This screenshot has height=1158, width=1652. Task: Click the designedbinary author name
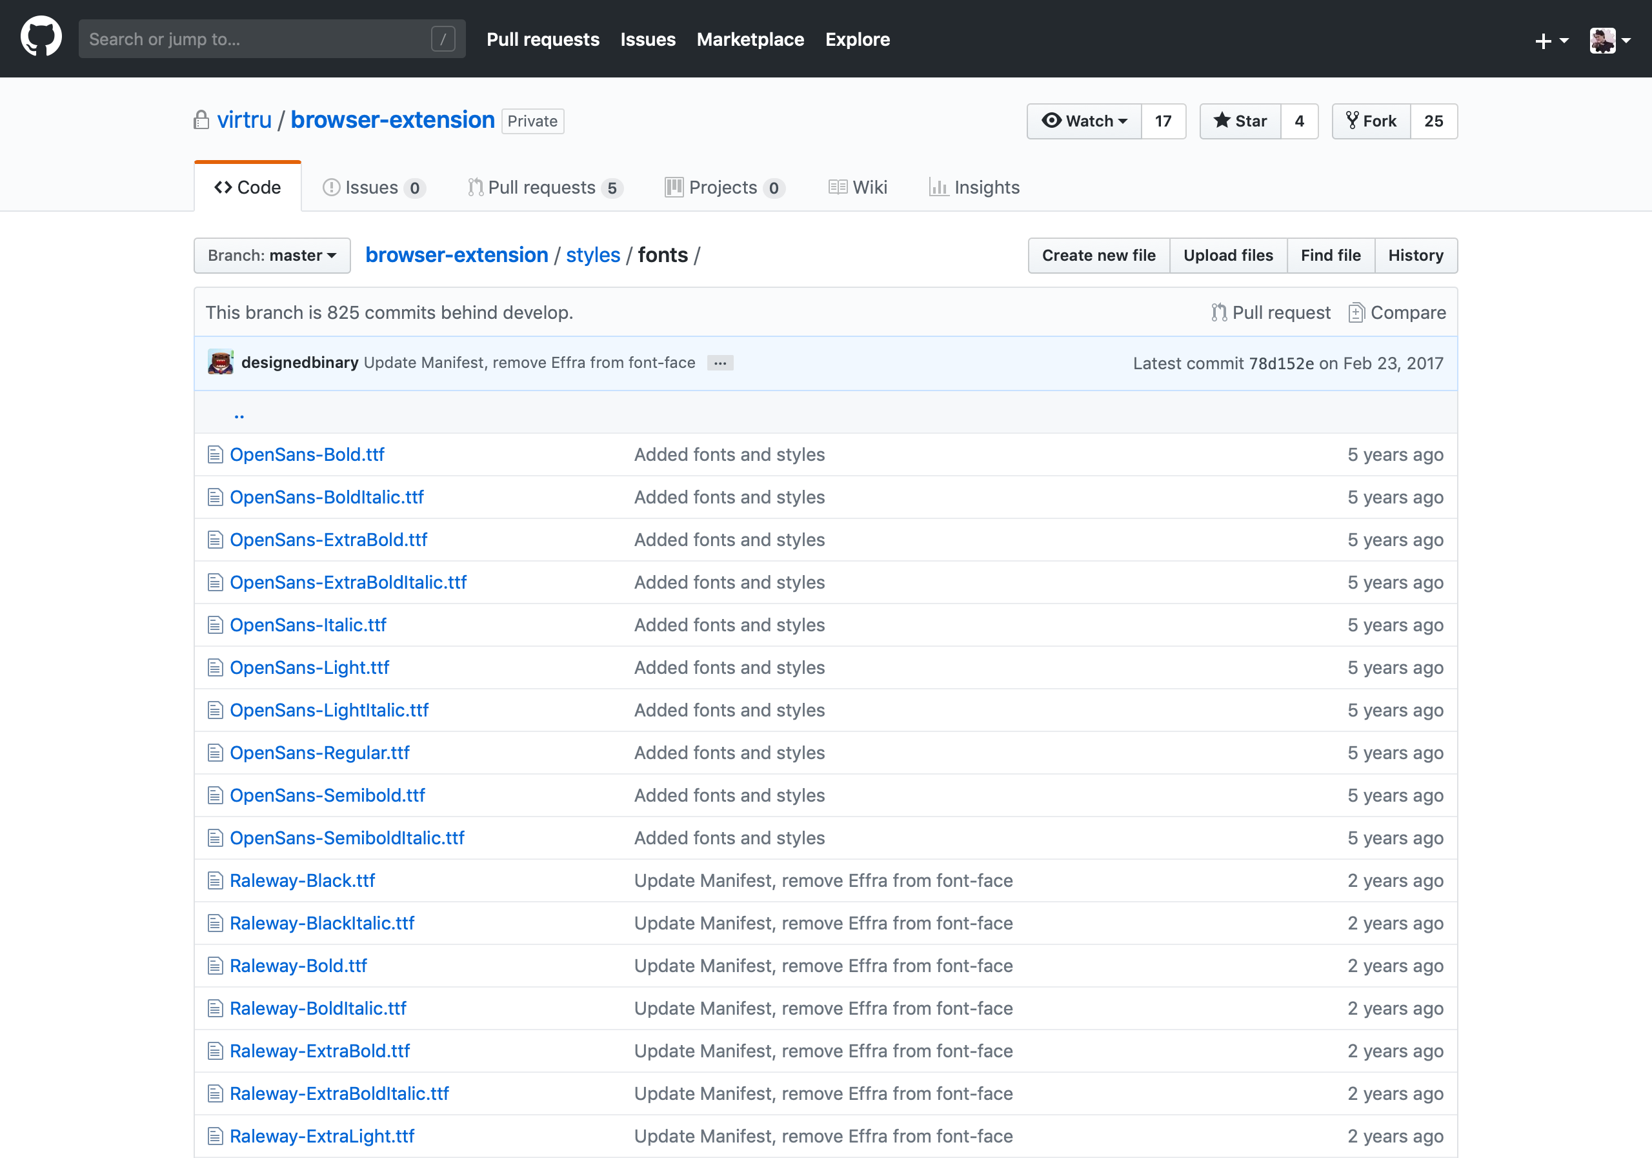300,363
